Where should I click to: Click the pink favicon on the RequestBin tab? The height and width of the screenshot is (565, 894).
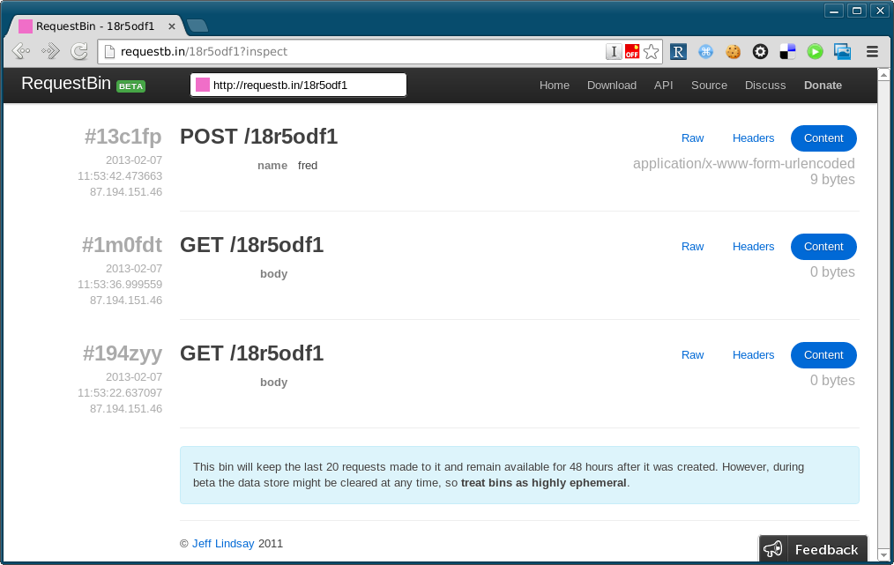(25, 26)
